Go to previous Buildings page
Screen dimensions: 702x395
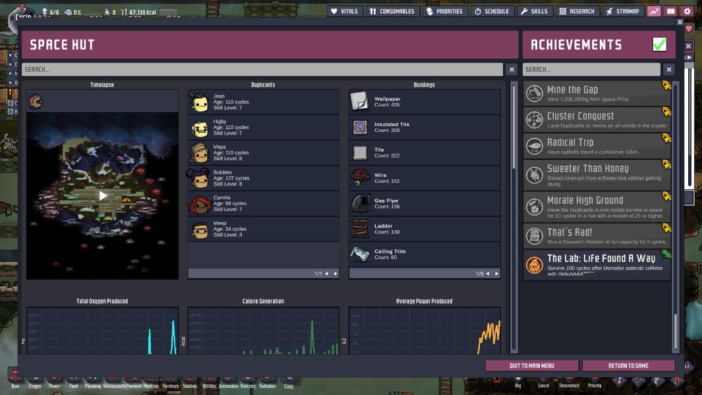click(x=488, y=274)
